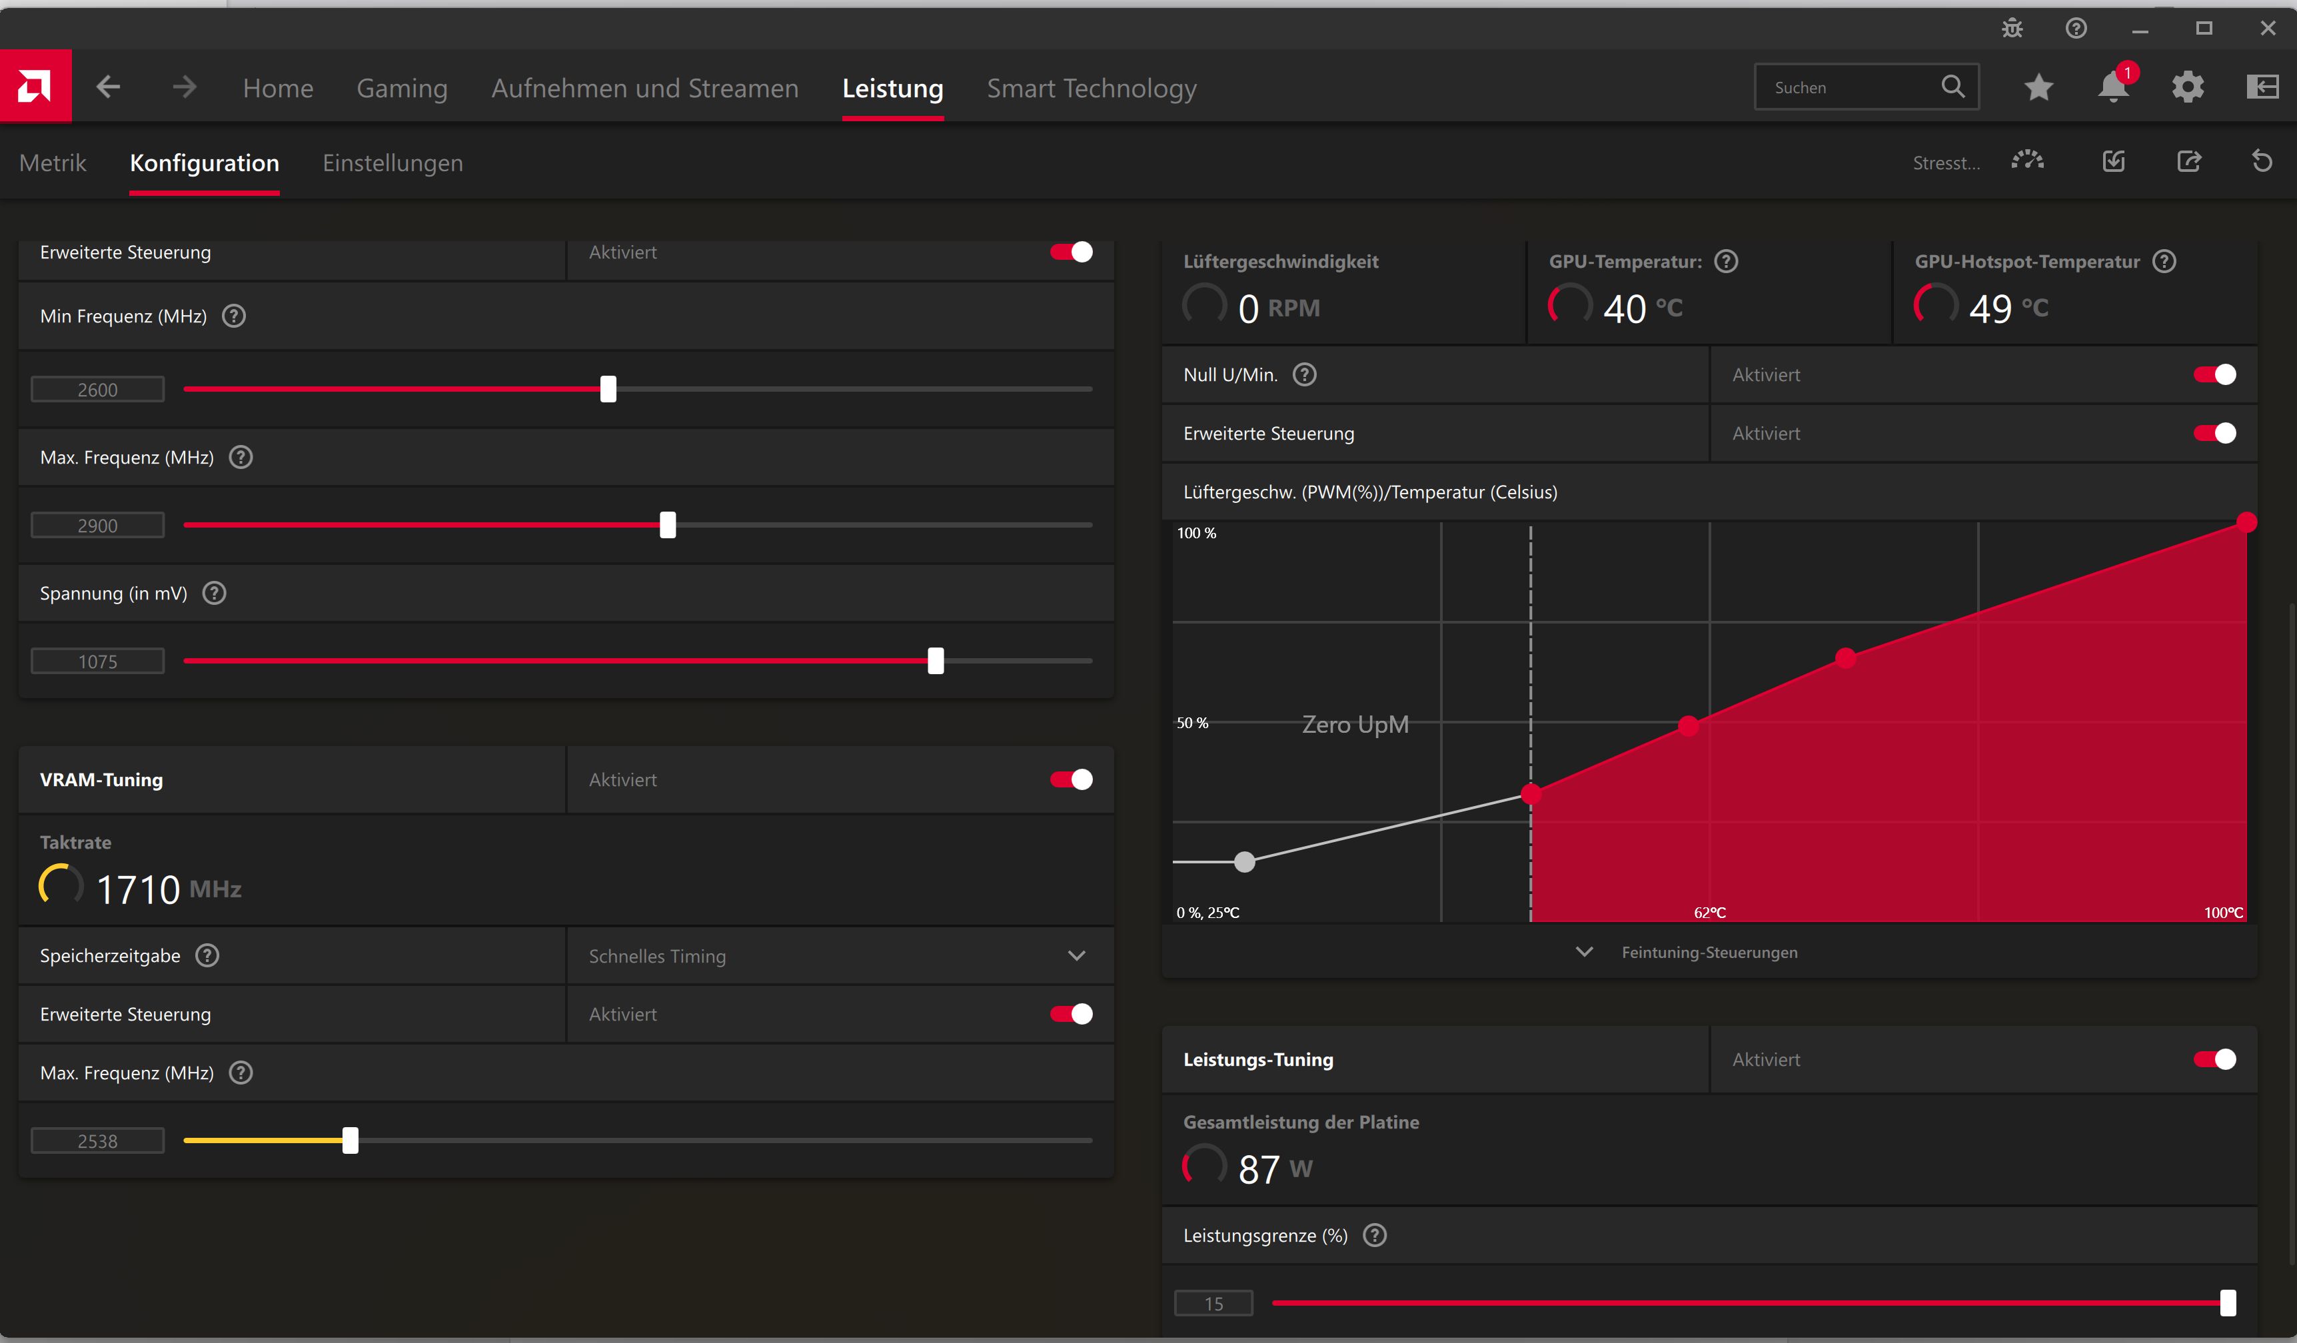Disable Null U/Min. switch

coord(2215,374)
